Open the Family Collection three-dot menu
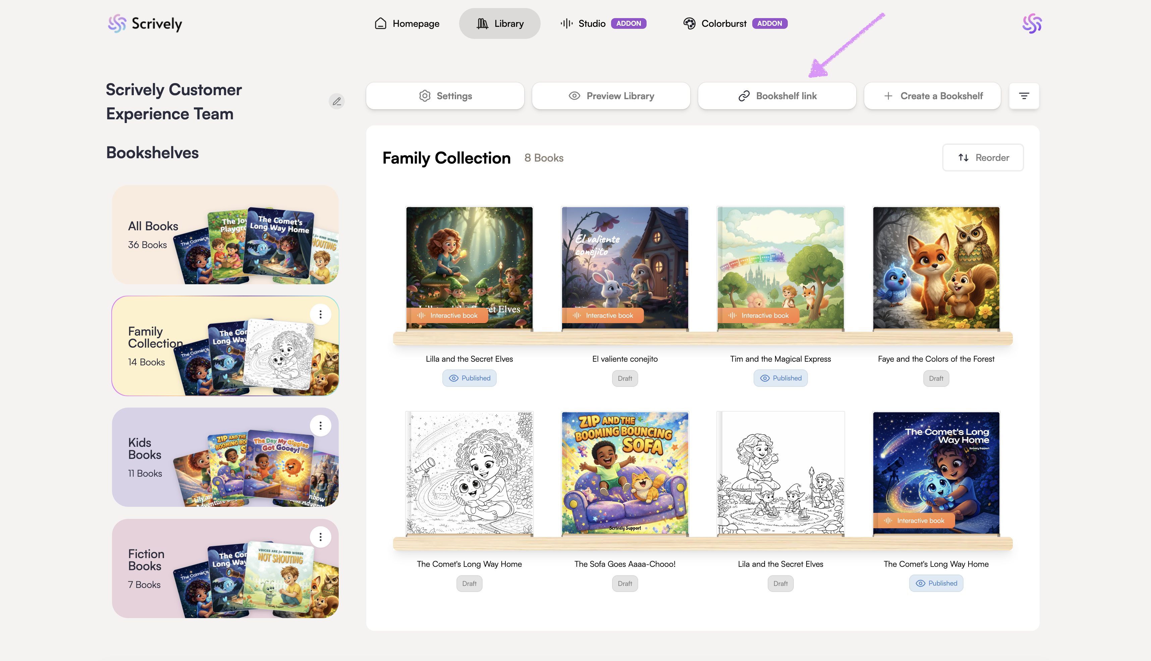 320,314
